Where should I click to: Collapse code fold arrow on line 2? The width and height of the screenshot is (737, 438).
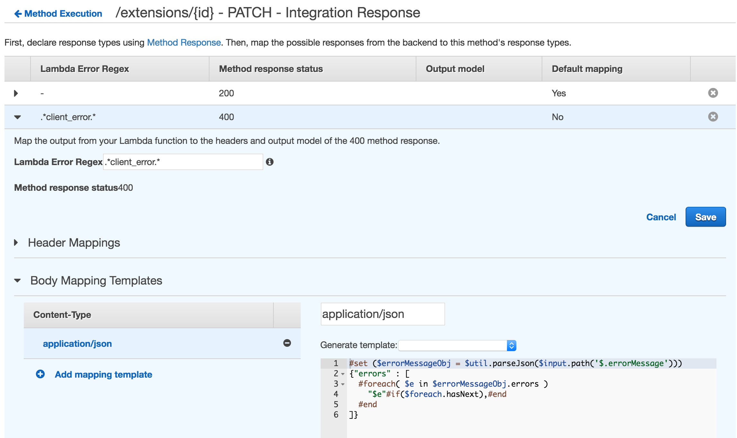(x=342, y=373)
